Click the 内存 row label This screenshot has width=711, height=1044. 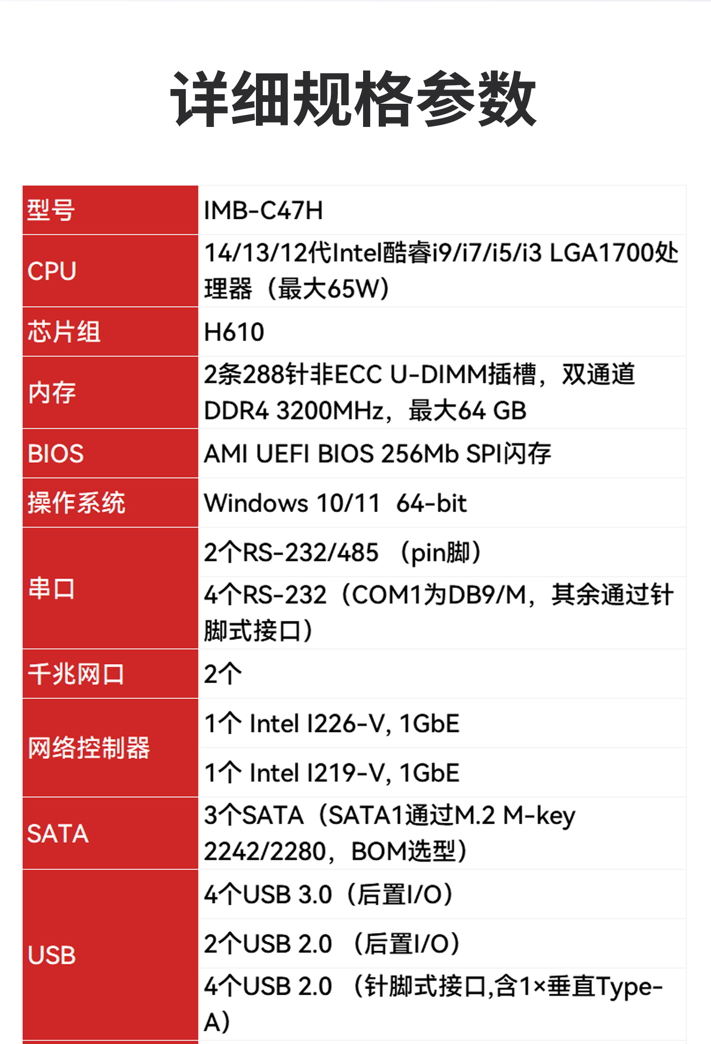[52, 393]
